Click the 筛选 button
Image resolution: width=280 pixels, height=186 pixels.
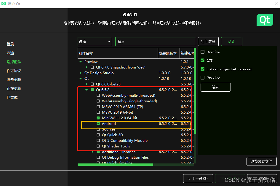(x=215, y=87)
